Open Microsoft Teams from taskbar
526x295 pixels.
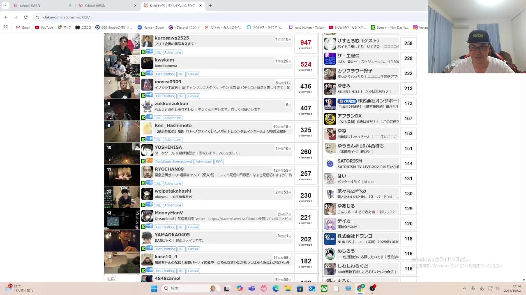[x=251, y=288]
